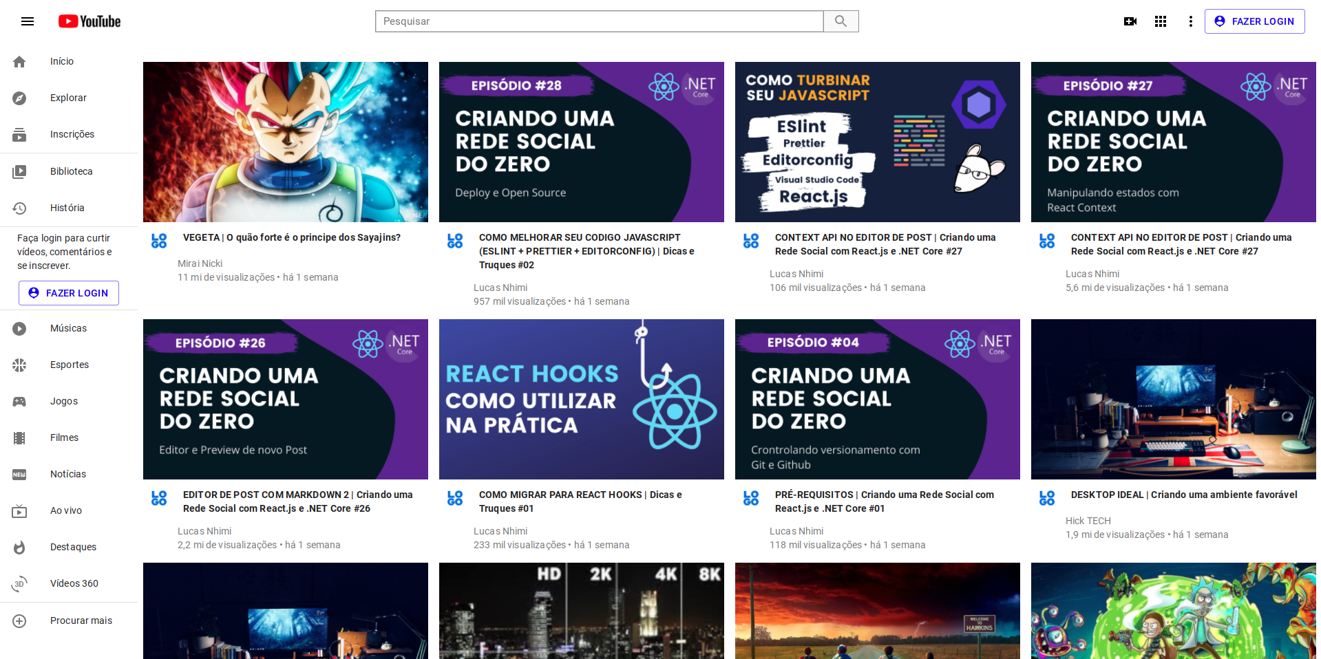Open Como Turbinar Seu Javascript thumbnail
Image resolution: width=1321 pixels, height=659 pixels.
pyautogui.click(x=878, y=142)
